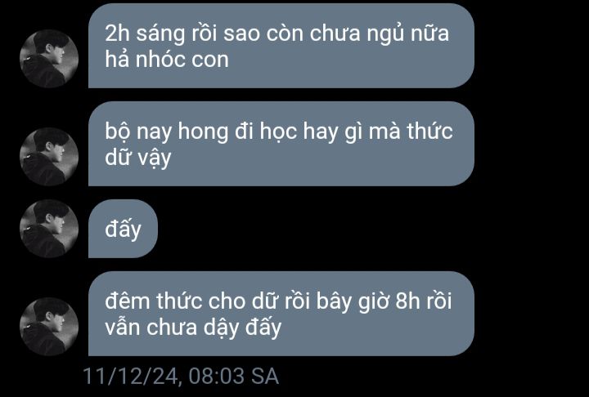Click the line "vẫn chưa dậy đấy"
Viewport: 589px width, 397px height.
pos(193,328)
